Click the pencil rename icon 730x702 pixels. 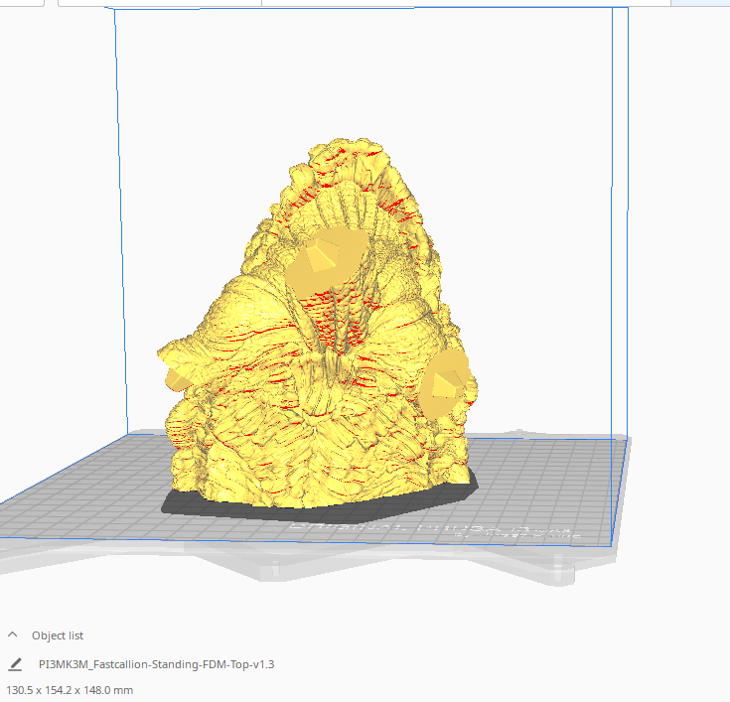[15, 664]
